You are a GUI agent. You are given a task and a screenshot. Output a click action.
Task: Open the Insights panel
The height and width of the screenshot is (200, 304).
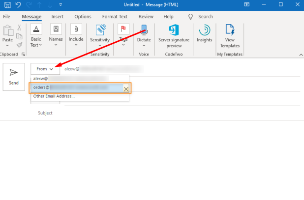point(204,33)
